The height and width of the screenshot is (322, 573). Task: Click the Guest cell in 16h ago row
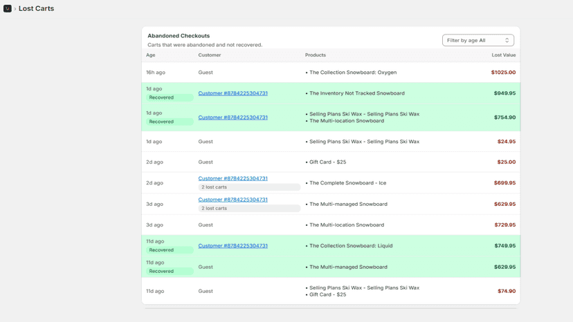pos(206,73)
